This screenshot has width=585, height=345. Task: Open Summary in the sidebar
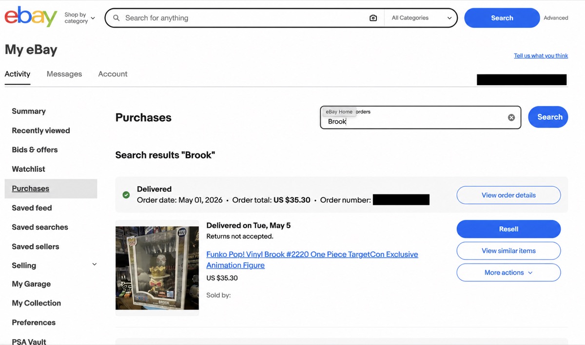pos(29,111)
